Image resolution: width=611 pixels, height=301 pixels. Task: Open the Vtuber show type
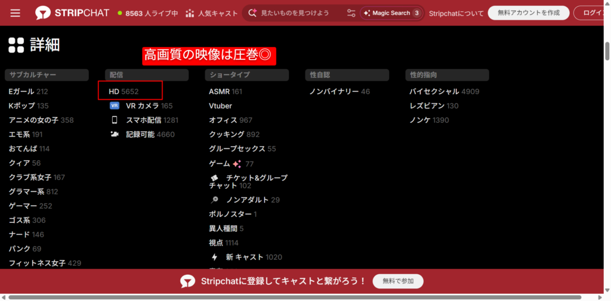pyautogui.click(x=220, y=106)
